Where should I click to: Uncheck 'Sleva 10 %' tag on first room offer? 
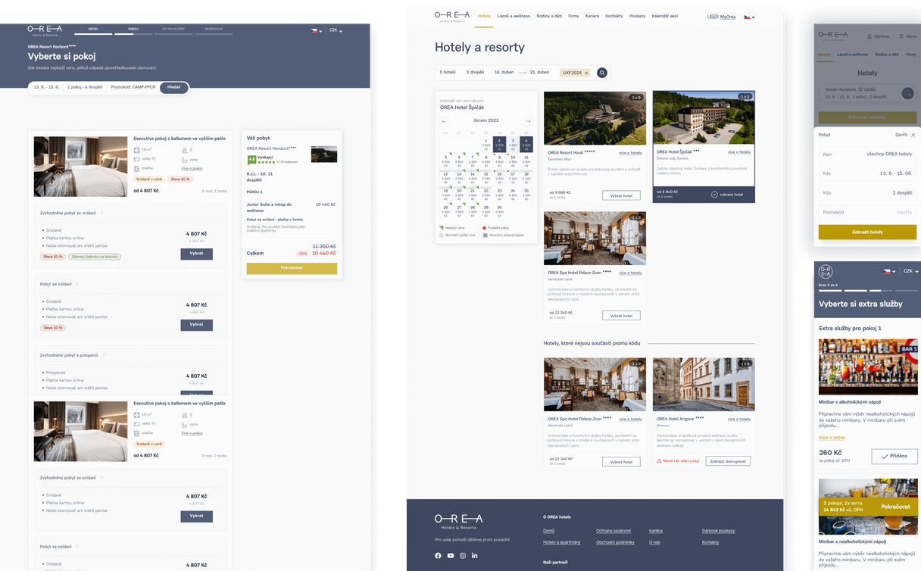click(53, 256)
